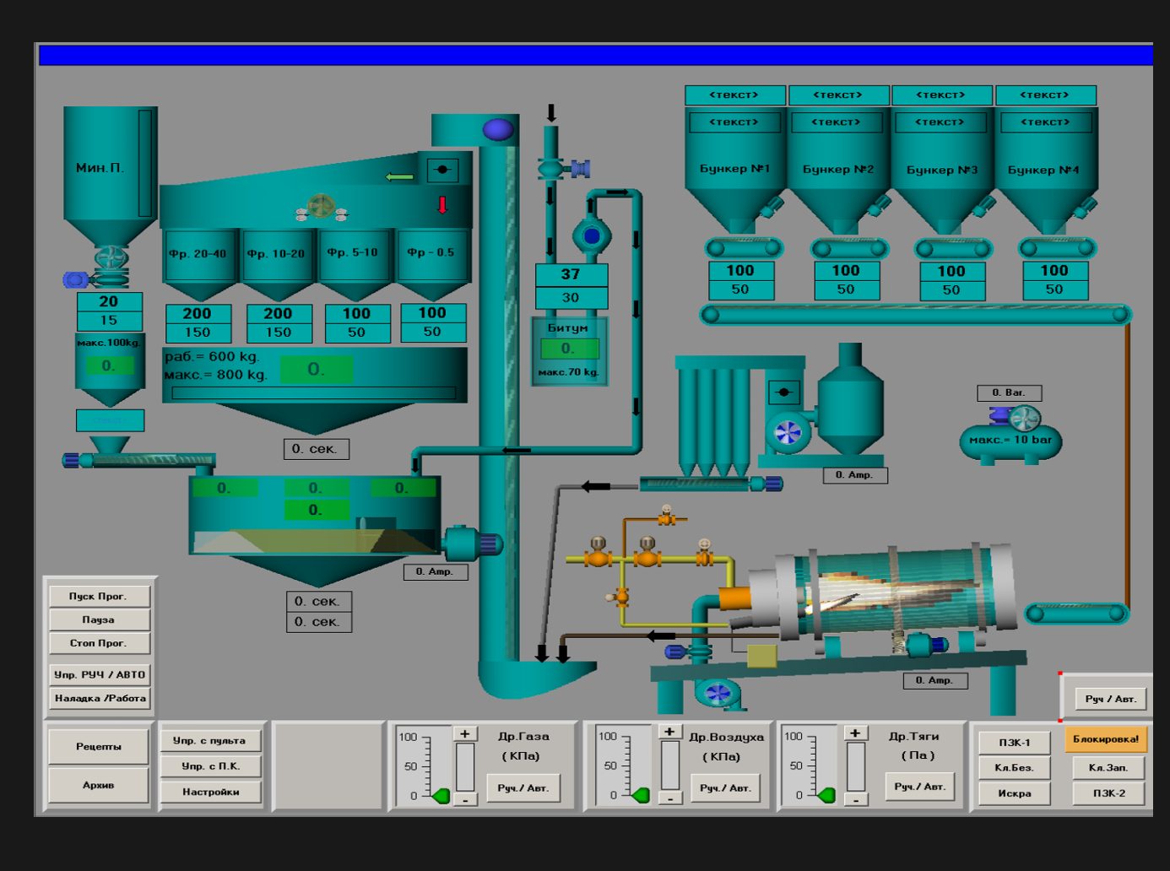This screenshot has height=871, width=1170.
Task: Open the Рецепты screen
Action: coord(99,746)
